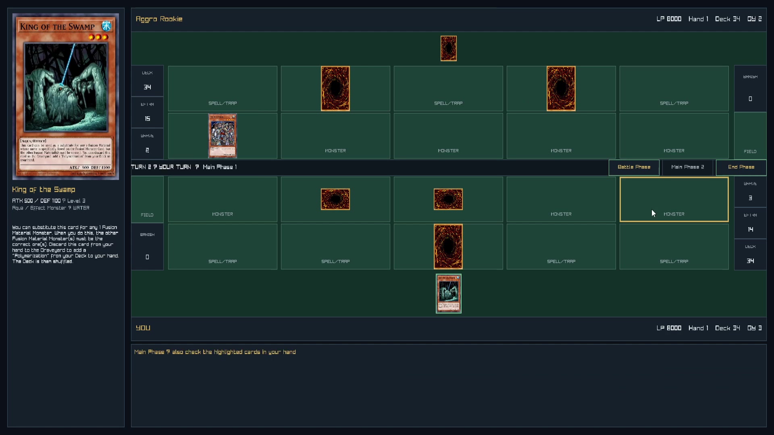Click the opponent's face-down hand card
The height and width of the screenshot is (435, 774).
[448, 48]
